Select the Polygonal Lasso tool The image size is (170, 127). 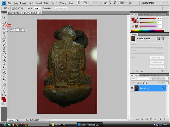(x=4, y=25)
